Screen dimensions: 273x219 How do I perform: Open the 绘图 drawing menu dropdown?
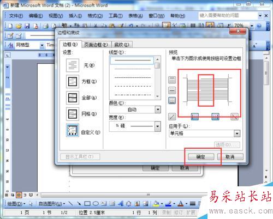click(x=16, y=204)
